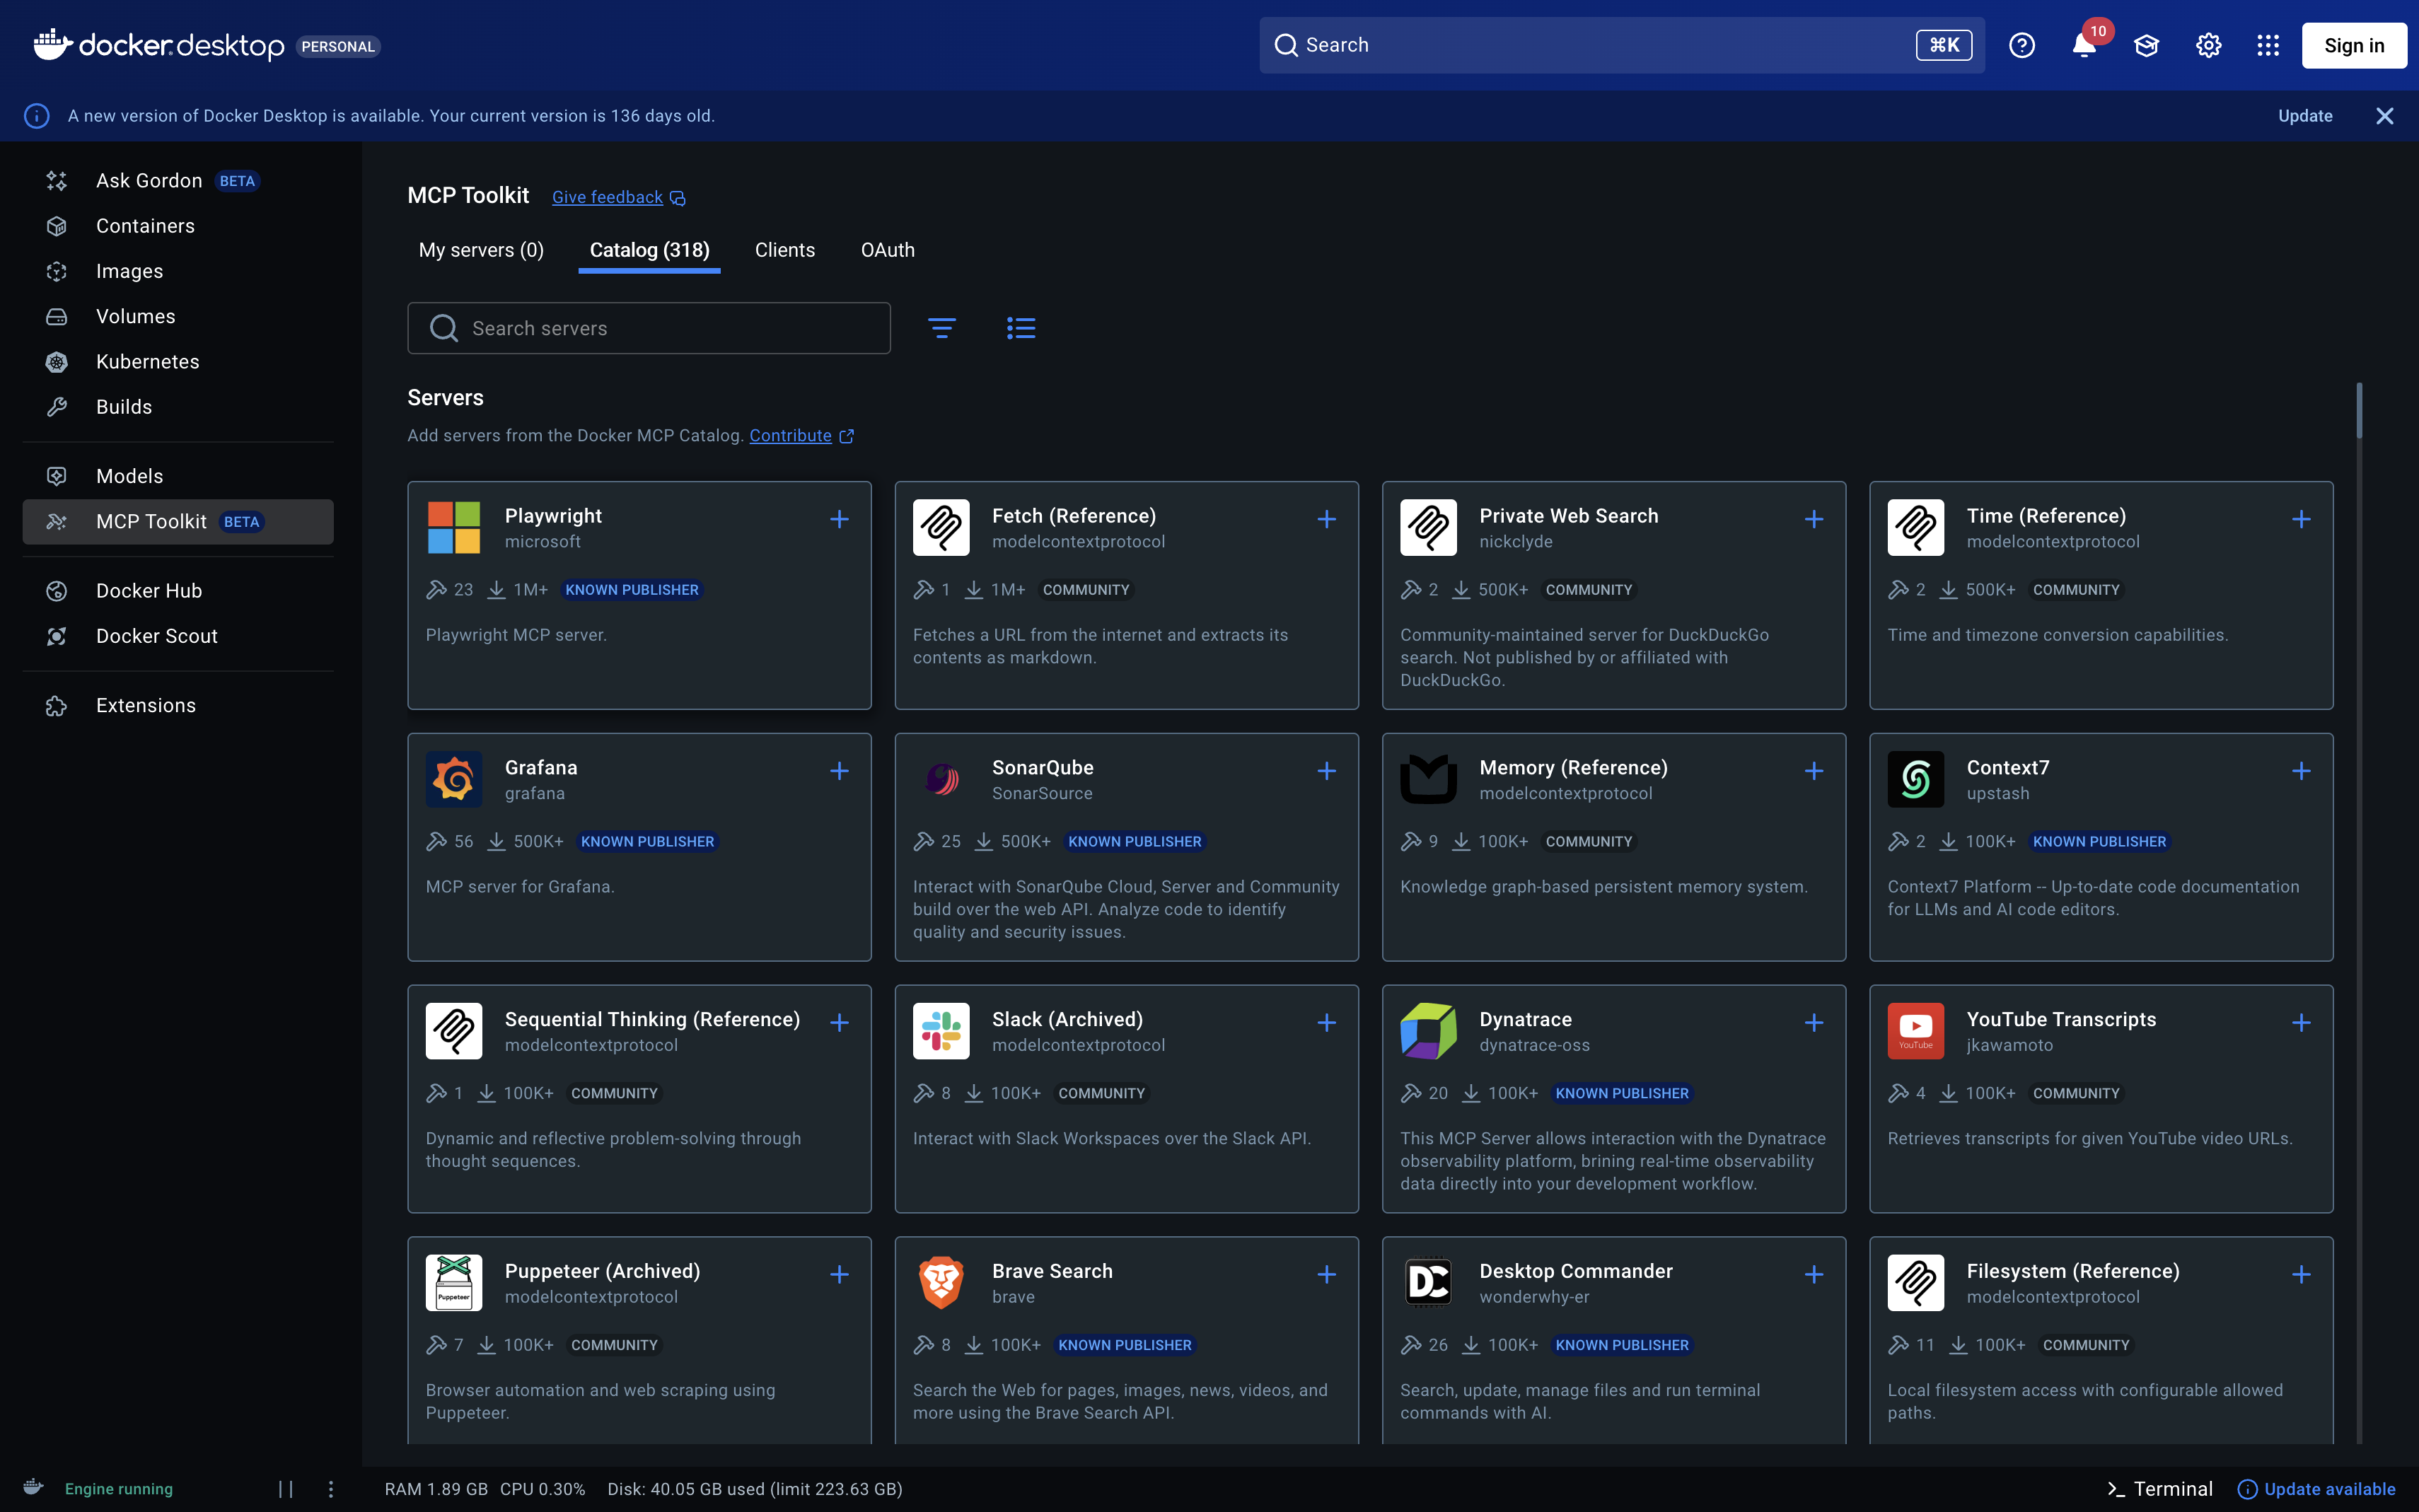2419x1512 pixels.
Task: Click the Sign in button
Action: point(2353,46)
